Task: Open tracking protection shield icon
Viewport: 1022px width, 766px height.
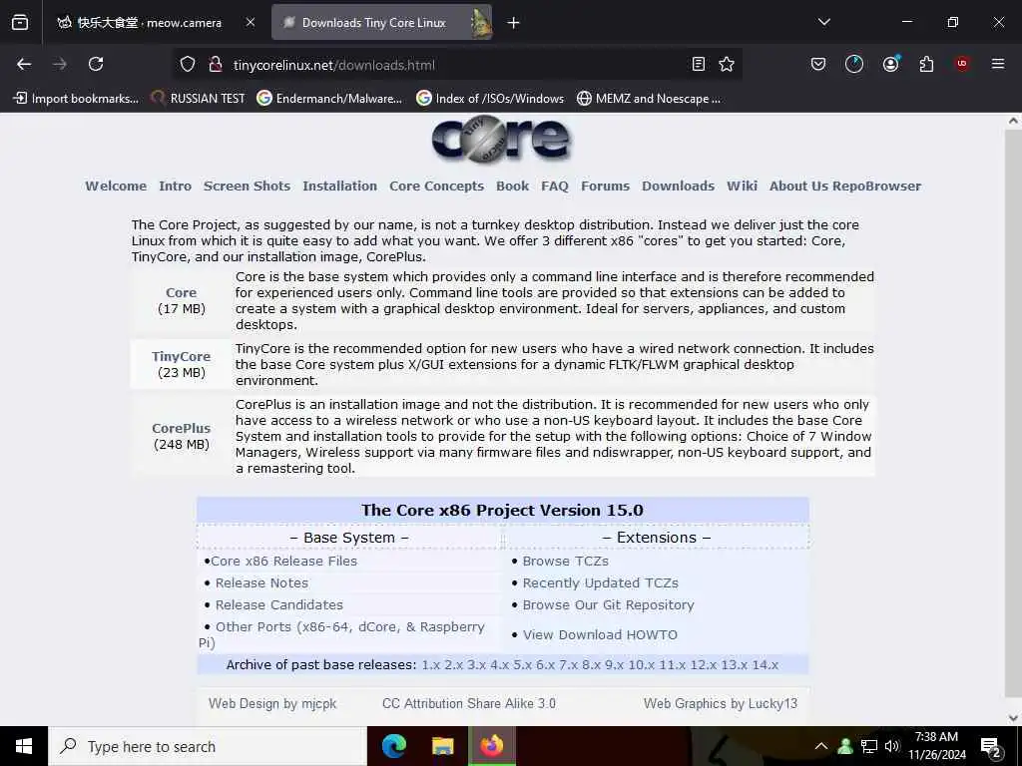Action: click(x=188, y=64)
